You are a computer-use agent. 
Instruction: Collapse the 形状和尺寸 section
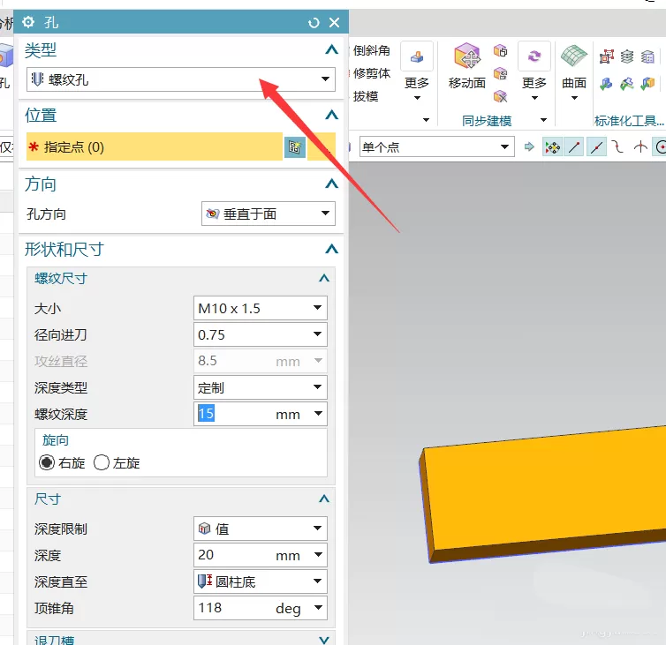coord(332,249)
